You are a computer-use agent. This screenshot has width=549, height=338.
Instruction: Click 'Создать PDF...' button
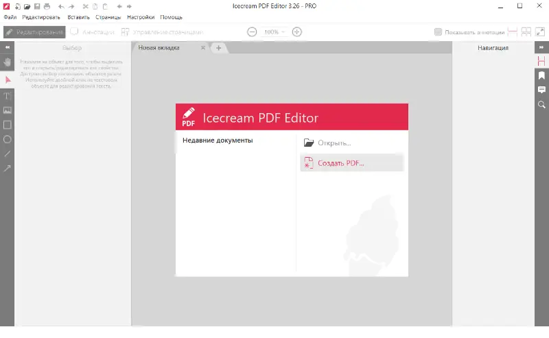351,163
